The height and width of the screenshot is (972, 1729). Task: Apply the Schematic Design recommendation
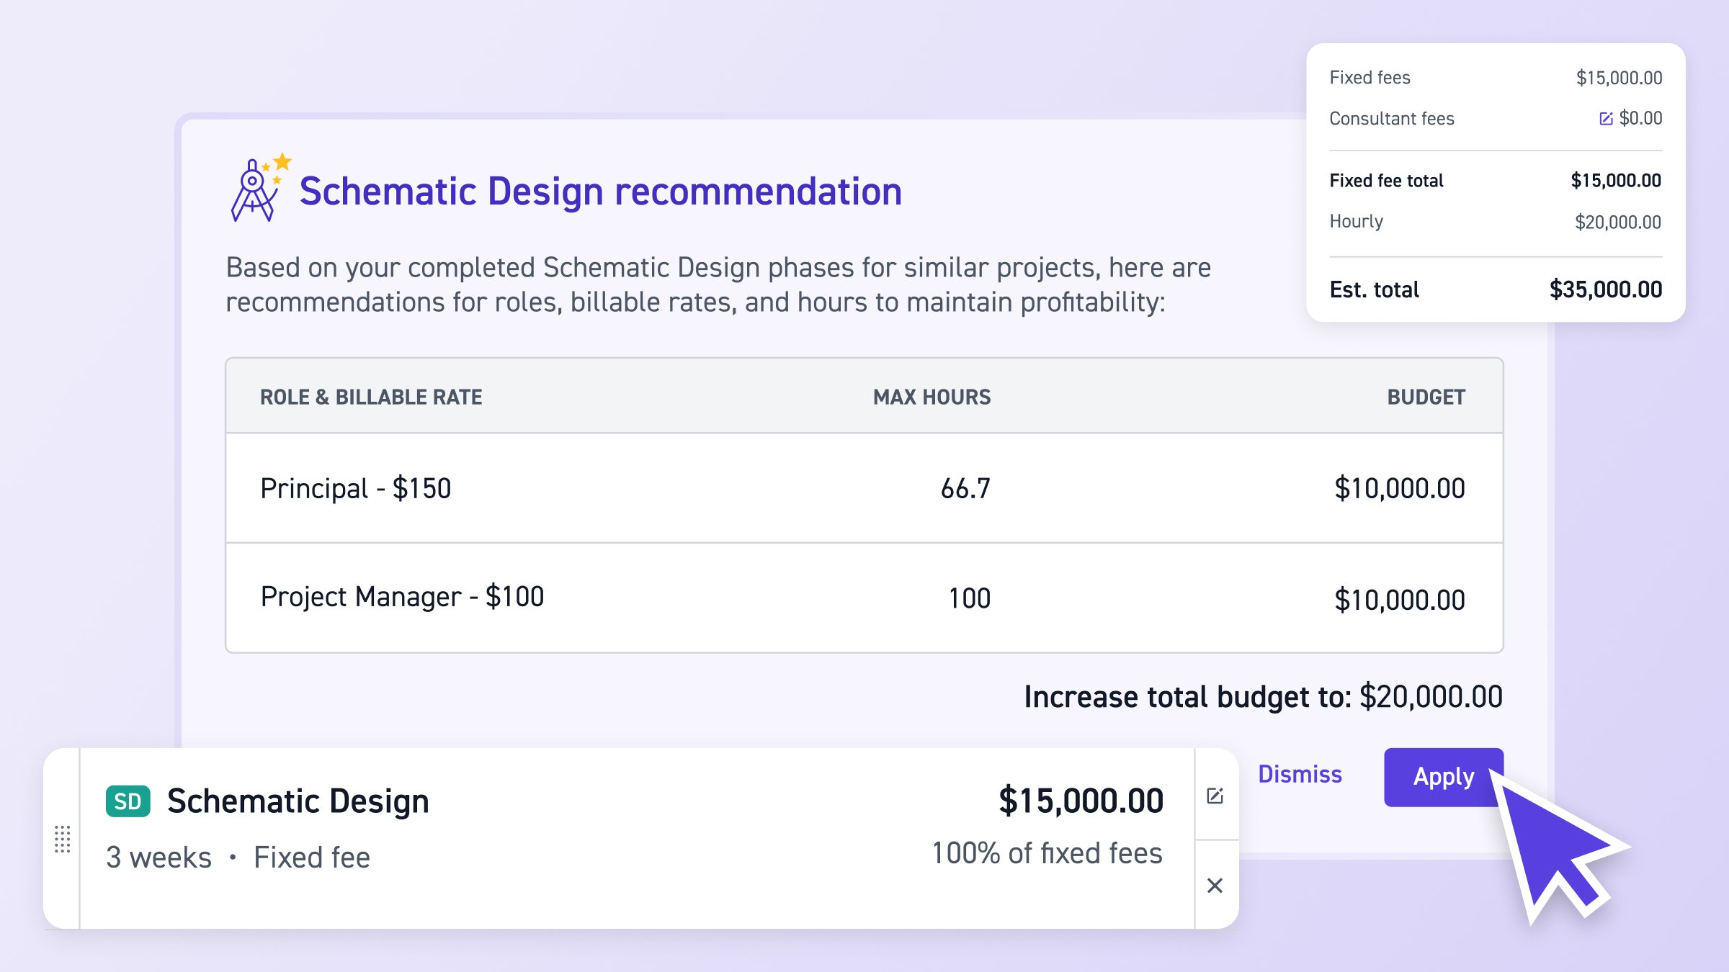tap(1443, 776)
